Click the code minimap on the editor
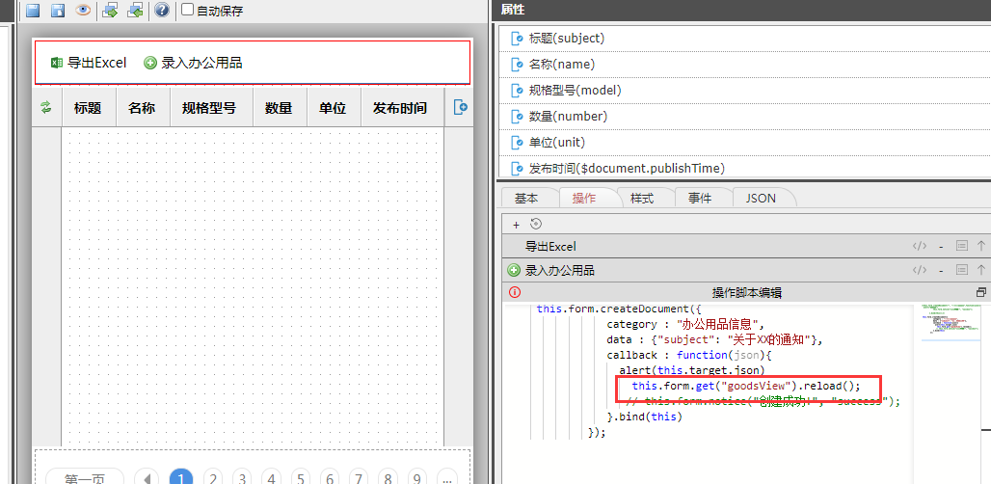The image size is (991, 484). [x=950, y=322]
